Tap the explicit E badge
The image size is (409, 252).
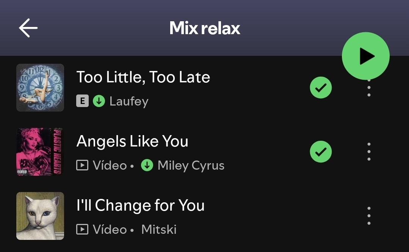[82, 101]
